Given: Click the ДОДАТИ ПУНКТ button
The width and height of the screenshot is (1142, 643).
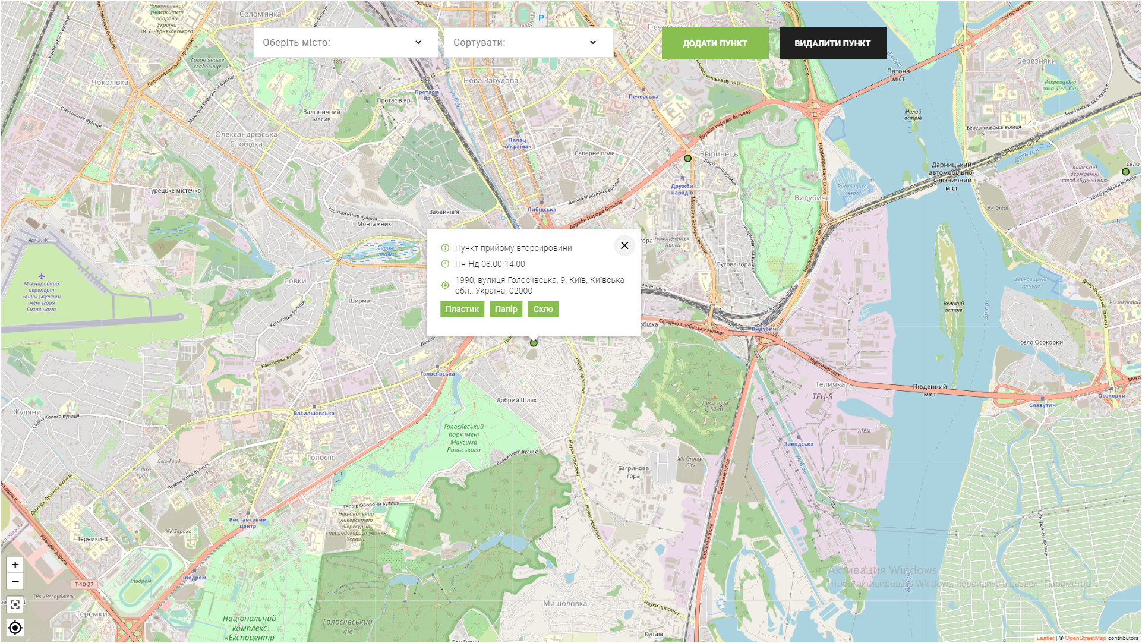Looking at the screenshot, I should [x=715, y=43].
